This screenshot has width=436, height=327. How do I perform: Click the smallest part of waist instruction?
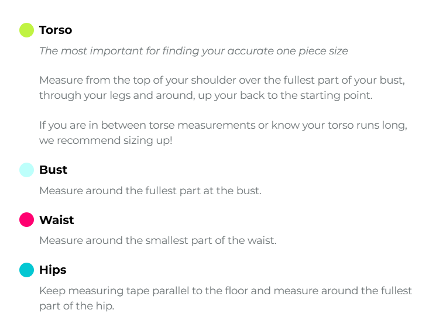[158, 240]
